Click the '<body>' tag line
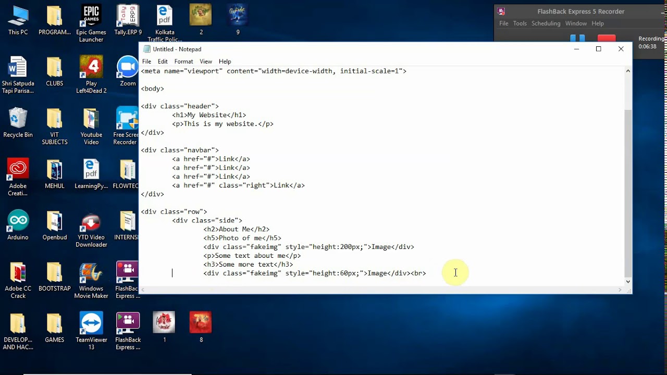Screen dimensions: 667x375 pyautogui.click(x=152, y=89)
